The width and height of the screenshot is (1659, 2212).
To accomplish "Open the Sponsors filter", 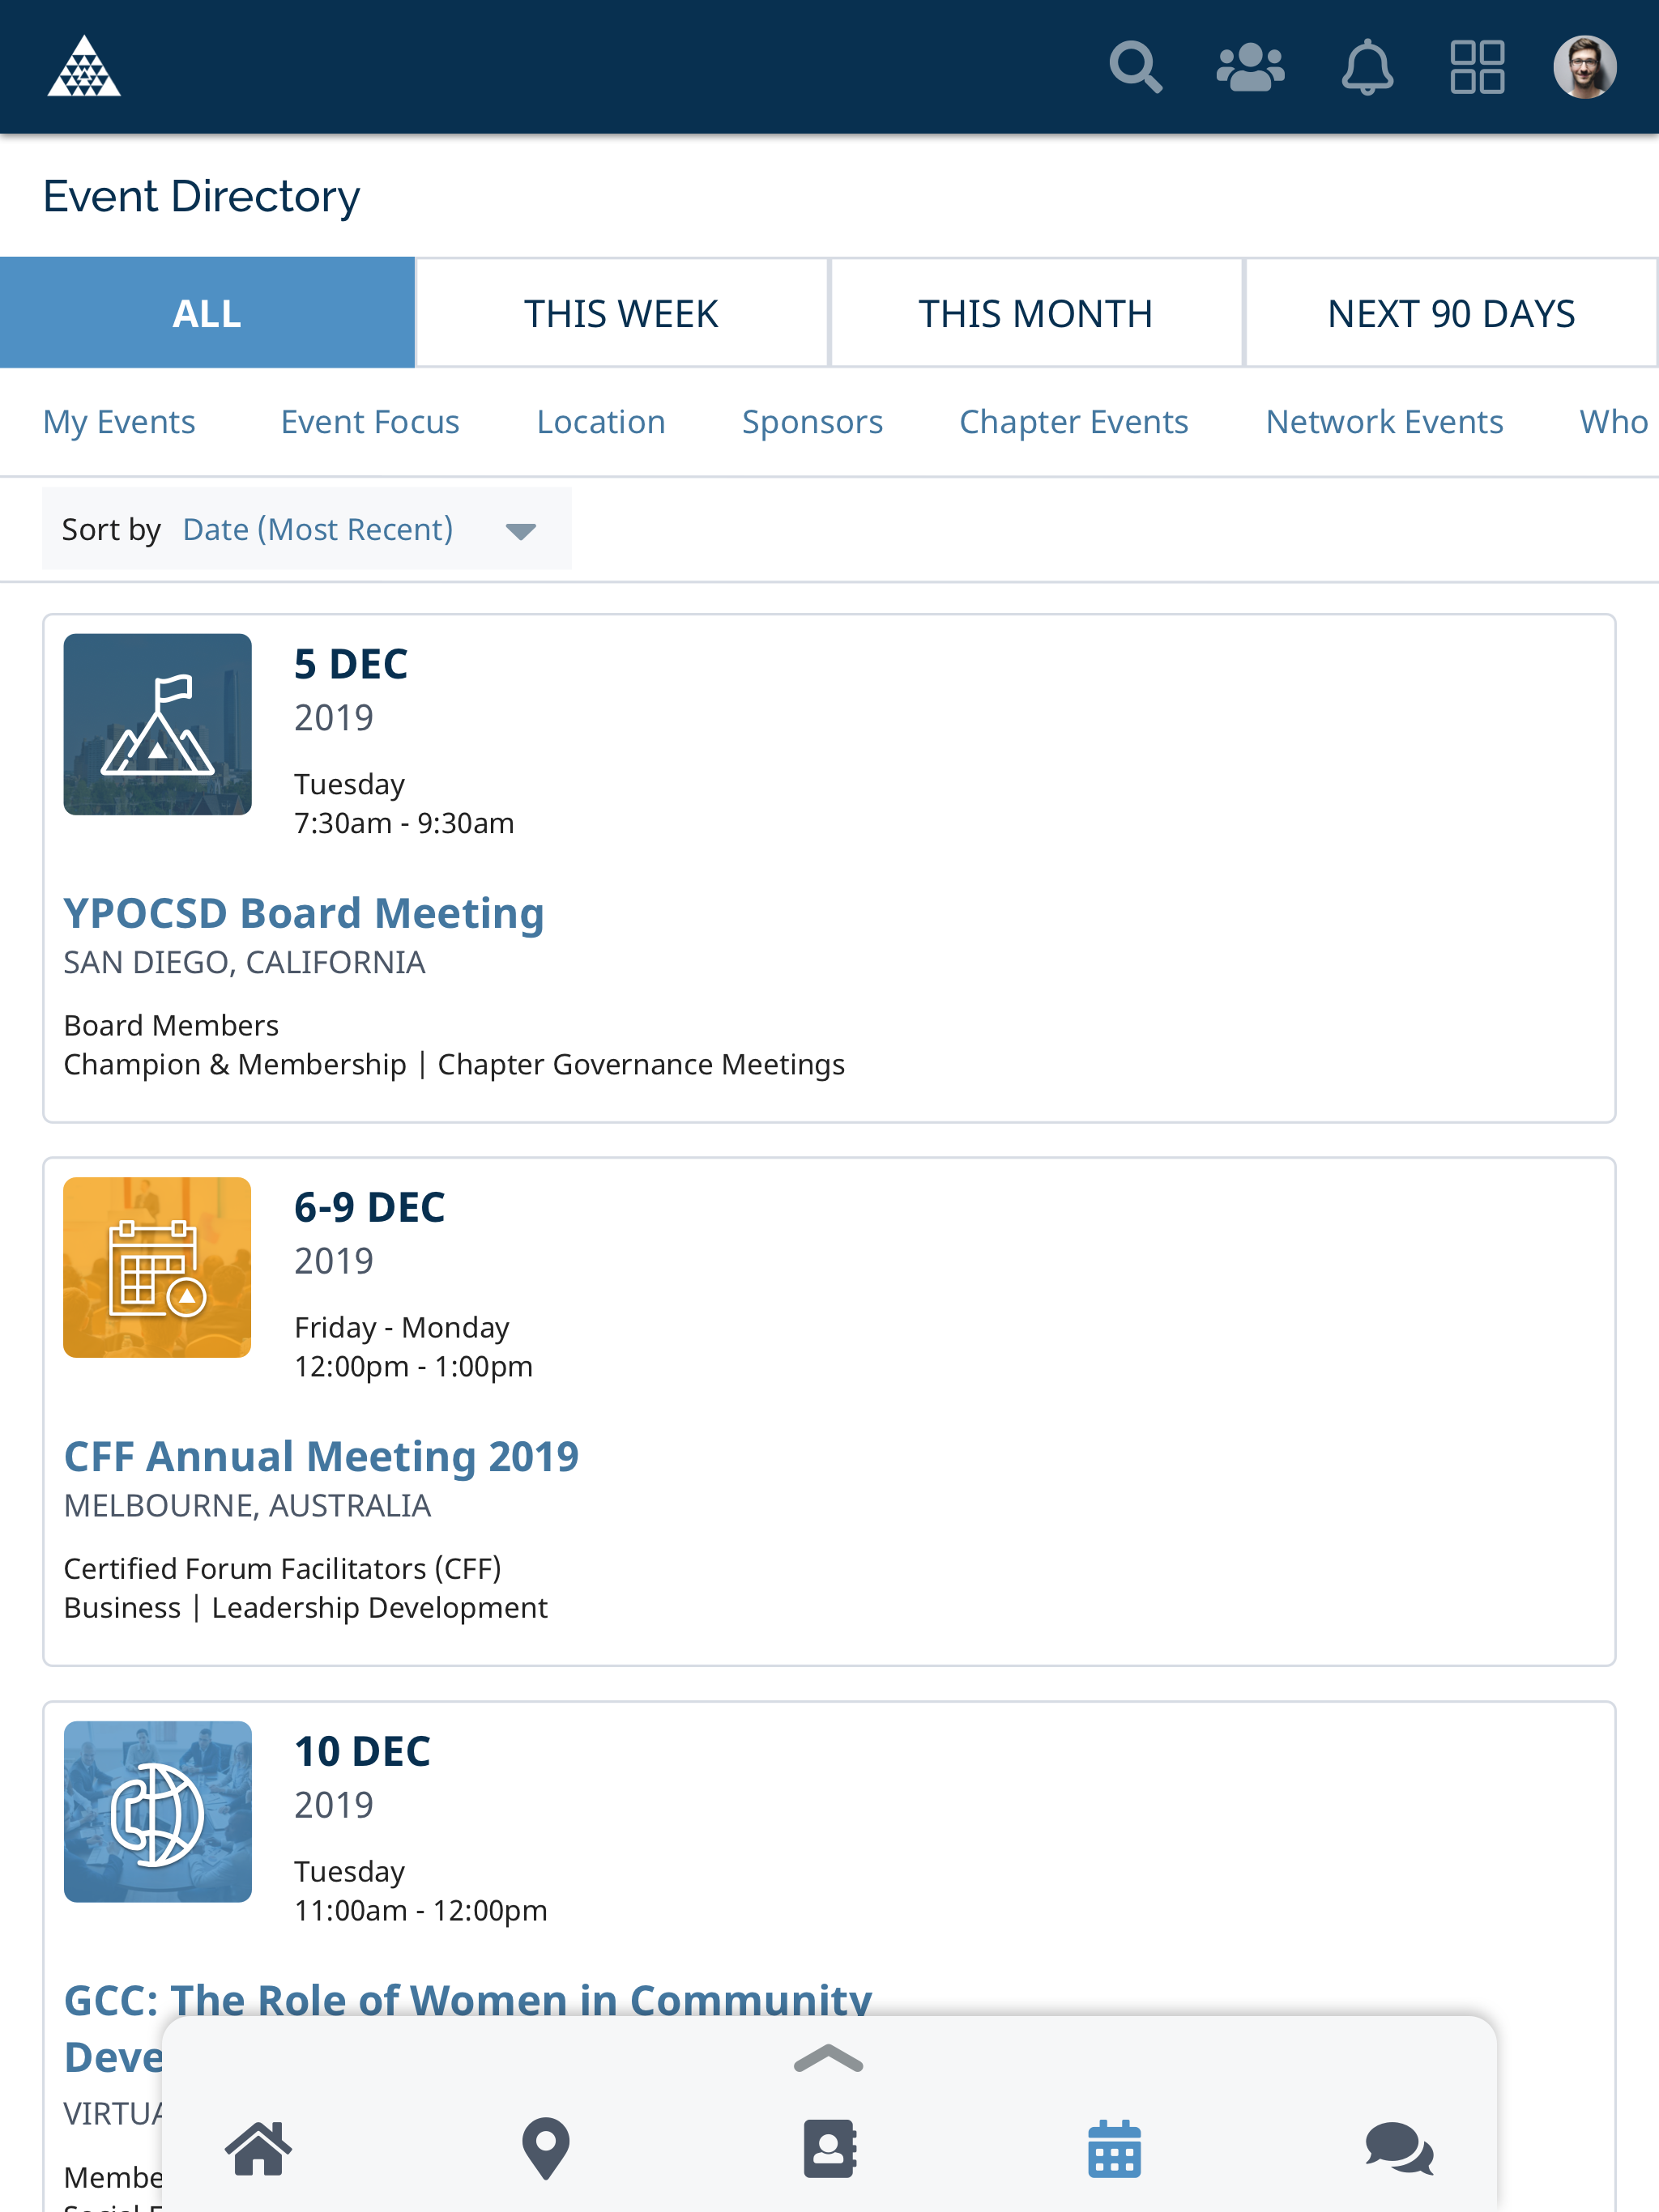I will tap(812, 422).
